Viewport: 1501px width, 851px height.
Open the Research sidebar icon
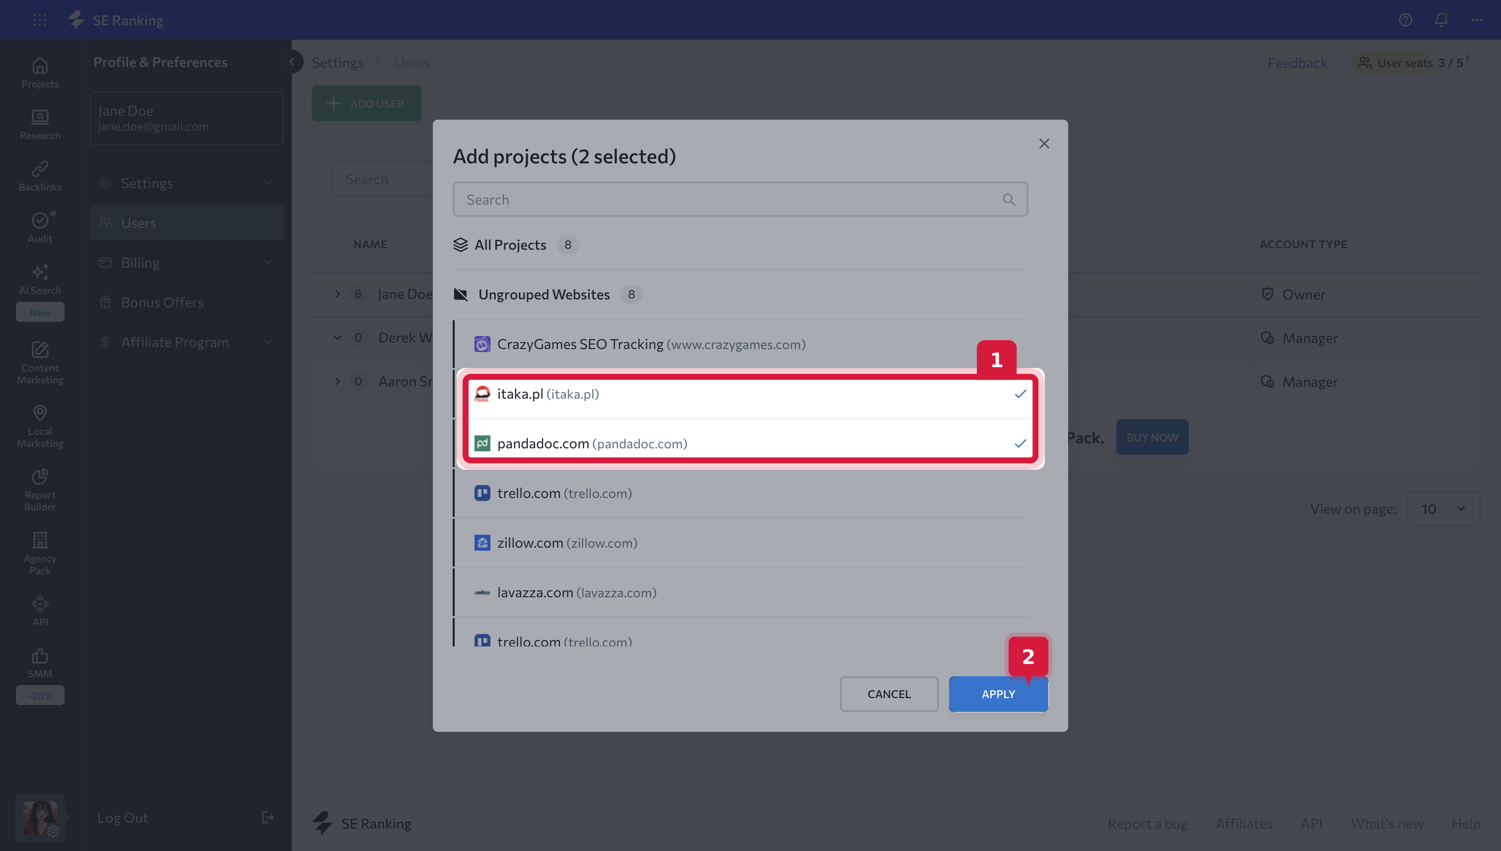[x=40, y=125]
